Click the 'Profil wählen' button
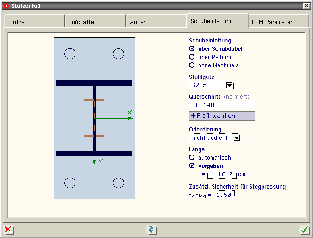313x238 pixels. coord(222,116)
